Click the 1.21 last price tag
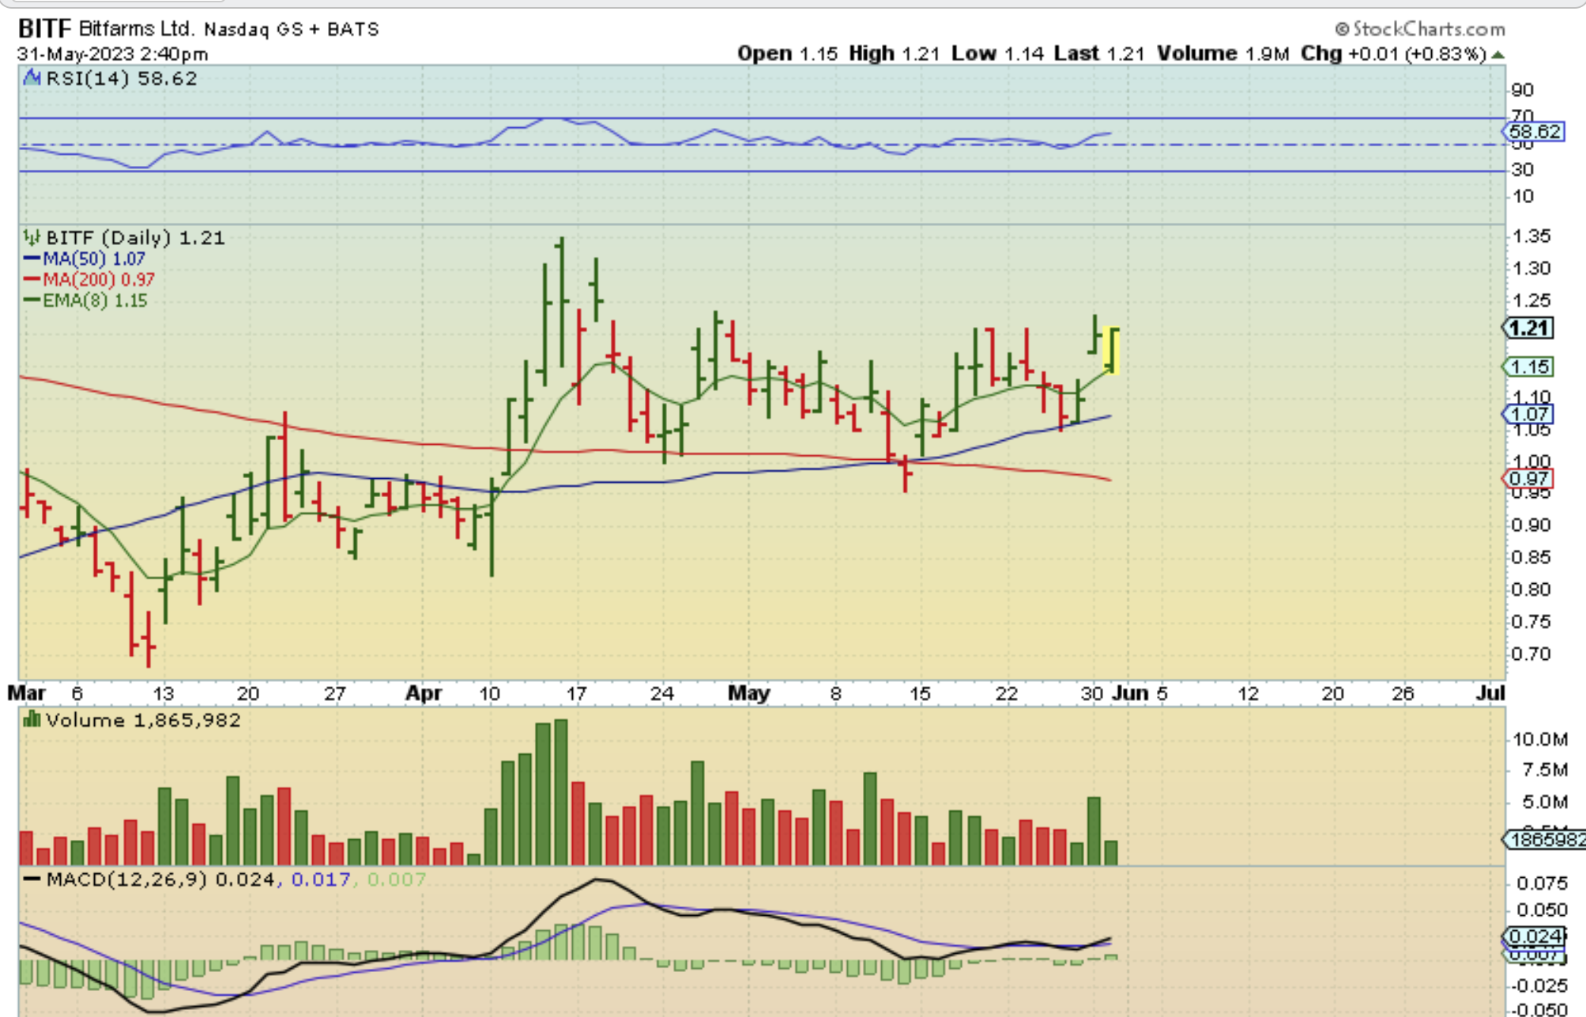Screen dimensions: 1586x1017 (1529, 329)
